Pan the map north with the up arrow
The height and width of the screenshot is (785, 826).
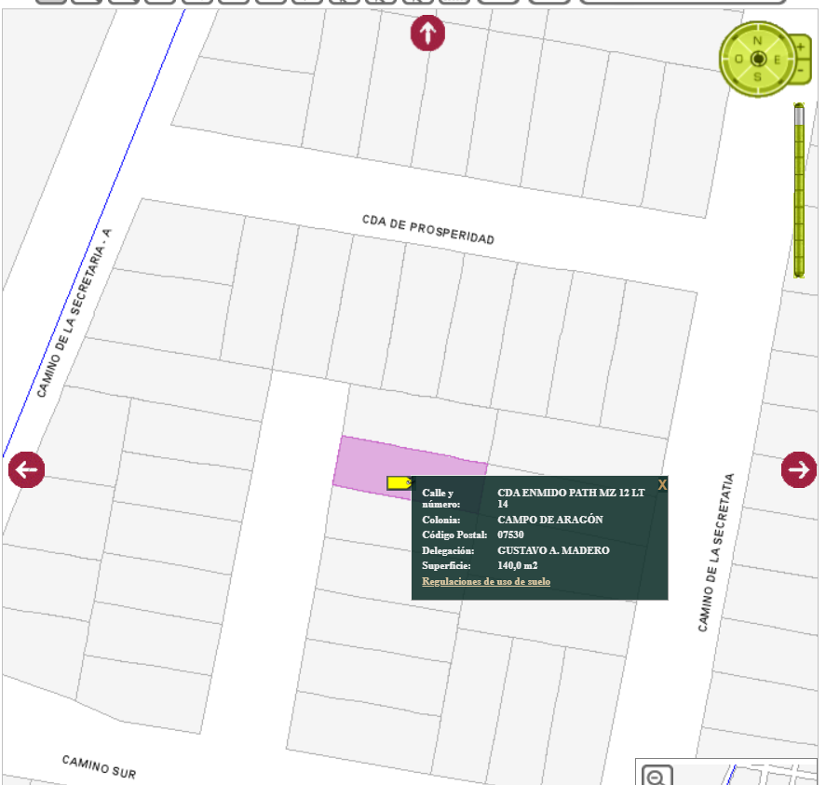click(x=427, y=34)
